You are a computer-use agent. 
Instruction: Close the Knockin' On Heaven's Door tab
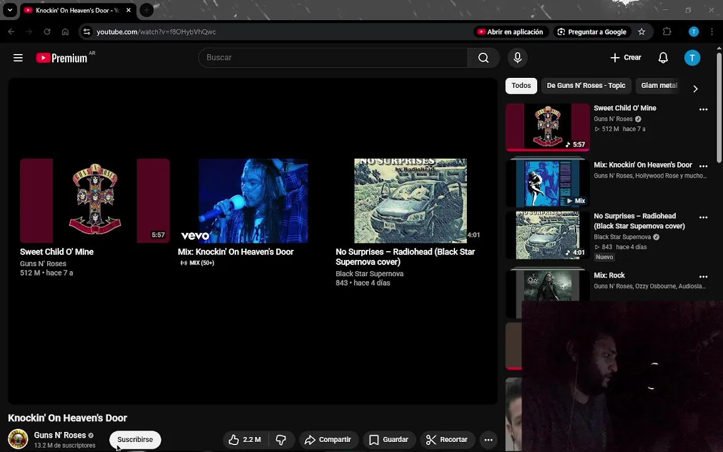[129, 10]
